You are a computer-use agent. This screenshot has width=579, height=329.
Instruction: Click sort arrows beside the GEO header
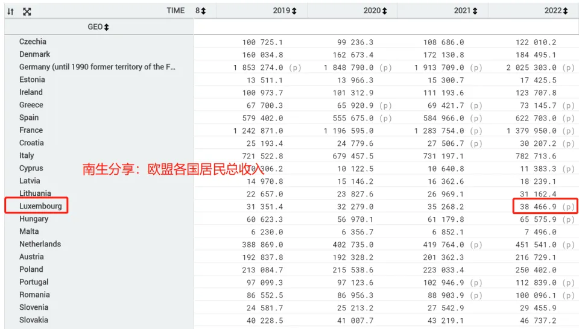[x=107, y=28]
